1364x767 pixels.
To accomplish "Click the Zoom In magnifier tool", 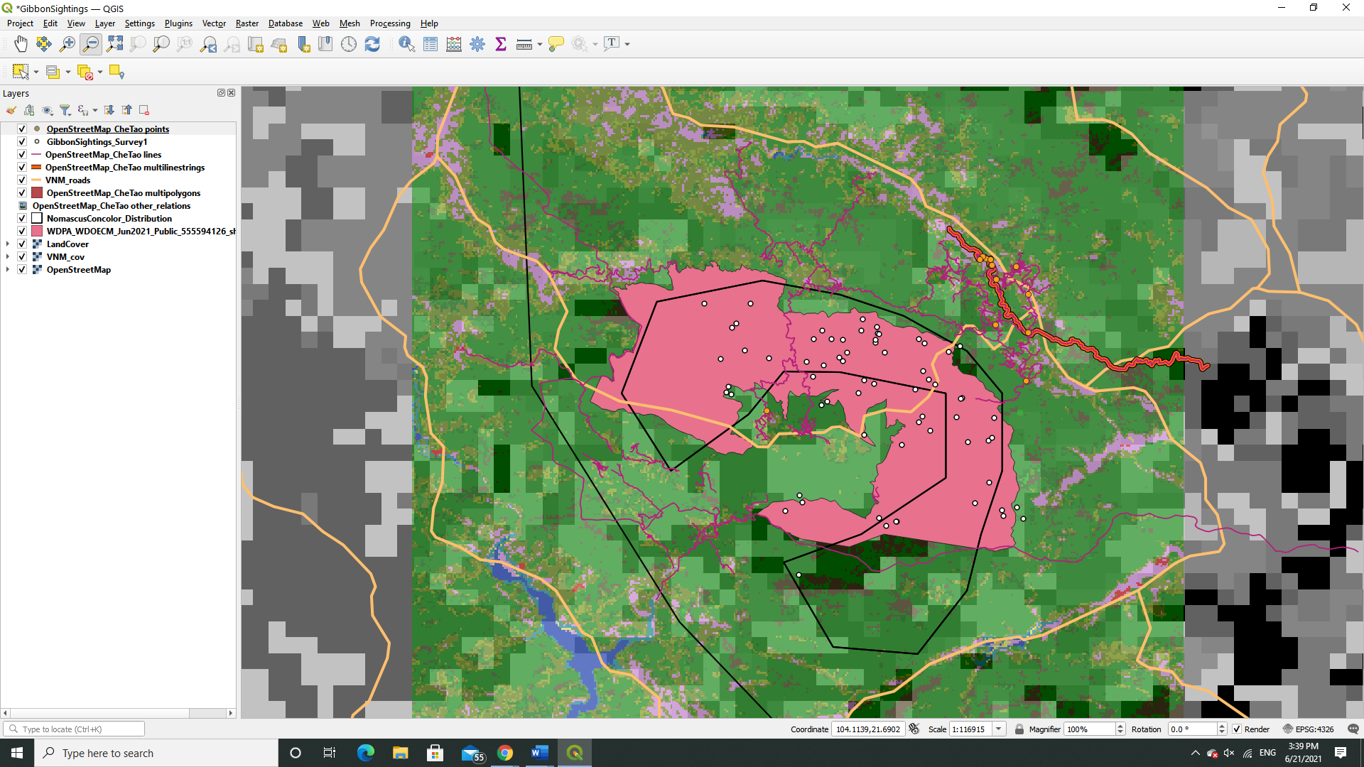I will [x=67, y=44].
